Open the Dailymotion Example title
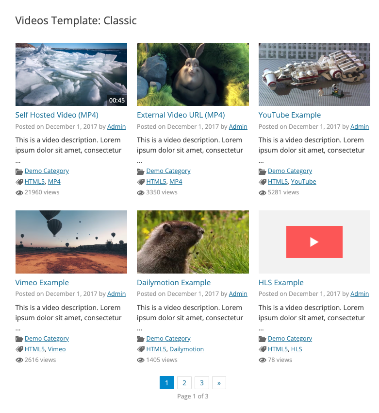 [x=174, y=282]
